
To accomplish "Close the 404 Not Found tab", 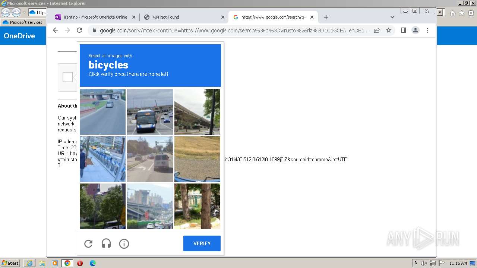I will click(x=223, y=17).
